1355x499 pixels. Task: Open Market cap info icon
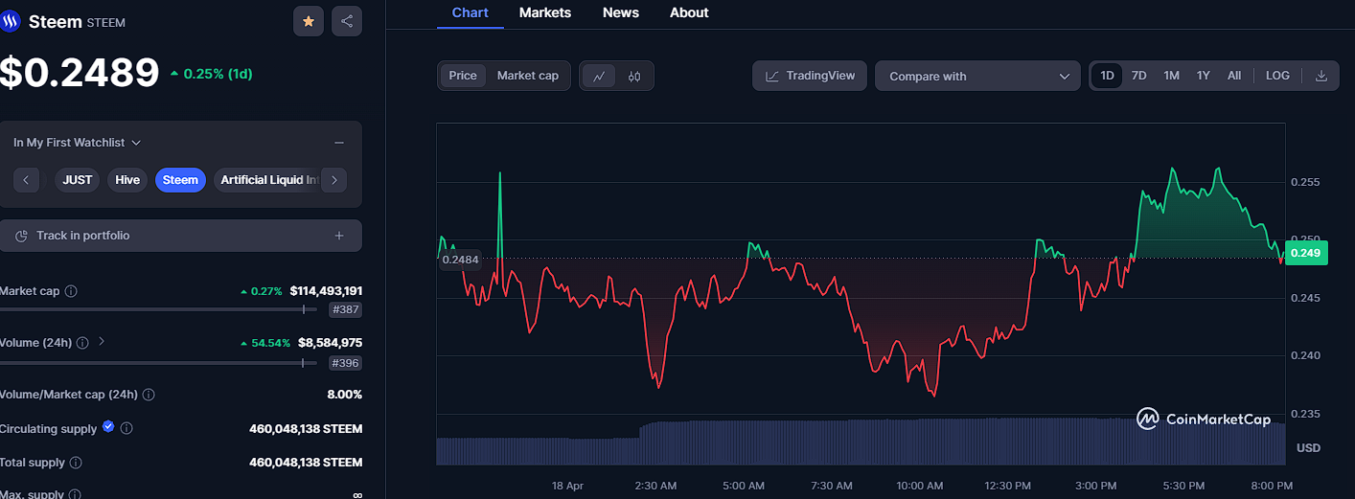71,291
